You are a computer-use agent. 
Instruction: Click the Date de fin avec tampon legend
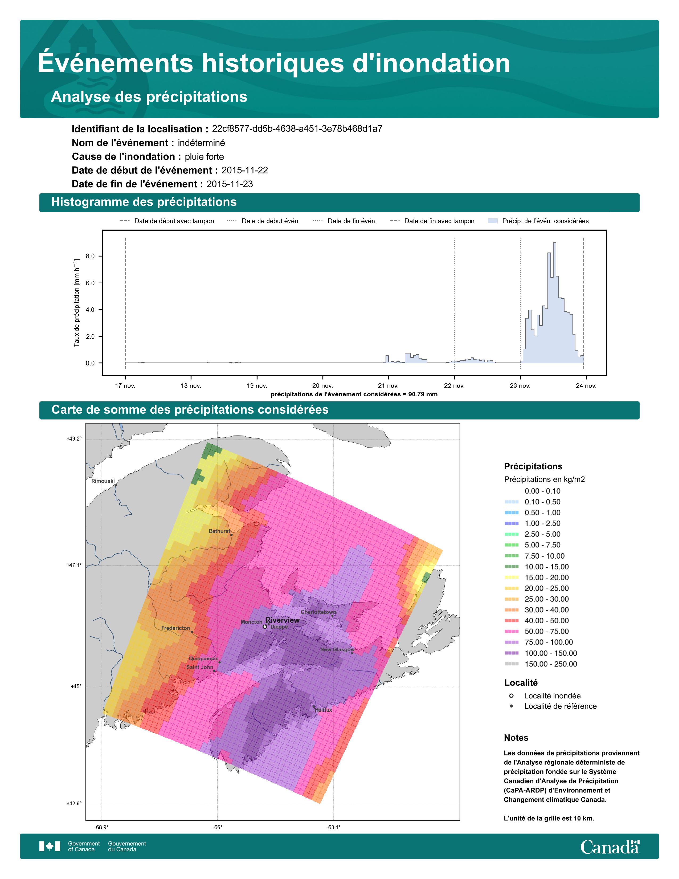432,221
